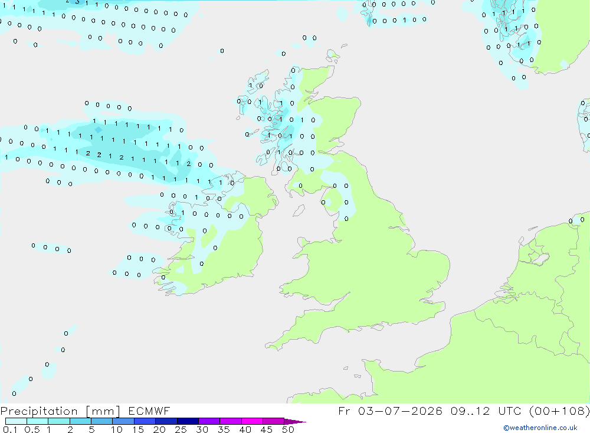Select the 10–15 mm legend swatch
The image size is (590, 433).
pyautogui.click(x=123, y=421)
